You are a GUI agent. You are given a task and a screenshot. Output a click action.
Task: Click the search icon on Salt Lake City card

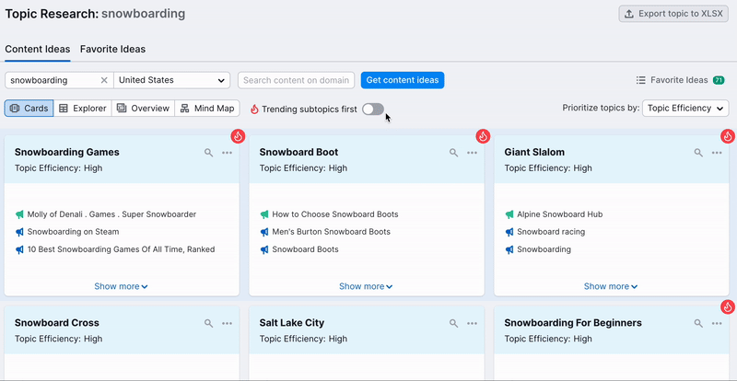[x=454, y=324]
